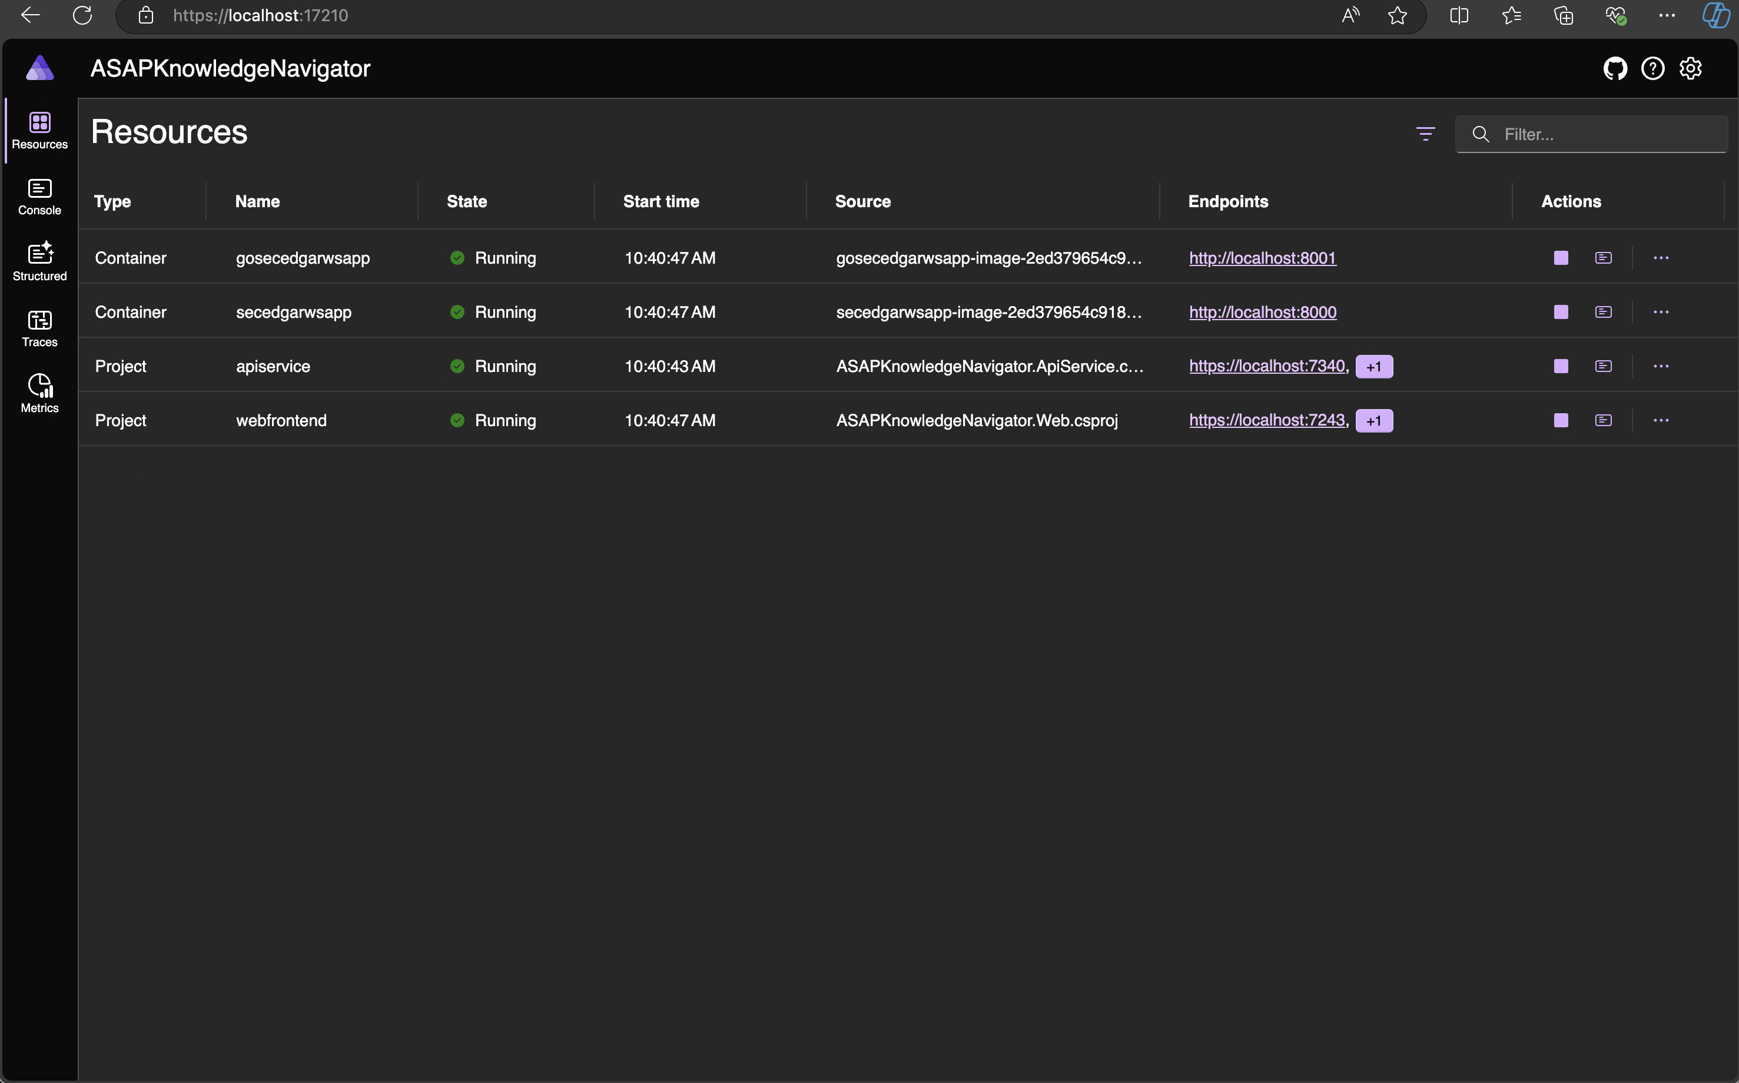Go to Structured logs in sidebar
The width and height of the screenshot is (1739, 1083).
(x=39, y=262)
